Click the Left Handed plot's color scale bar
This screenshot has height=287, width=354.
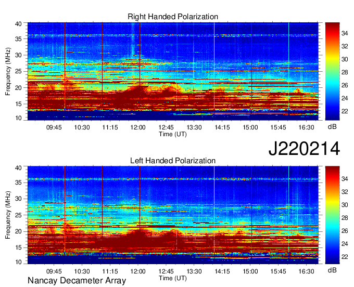332,215
